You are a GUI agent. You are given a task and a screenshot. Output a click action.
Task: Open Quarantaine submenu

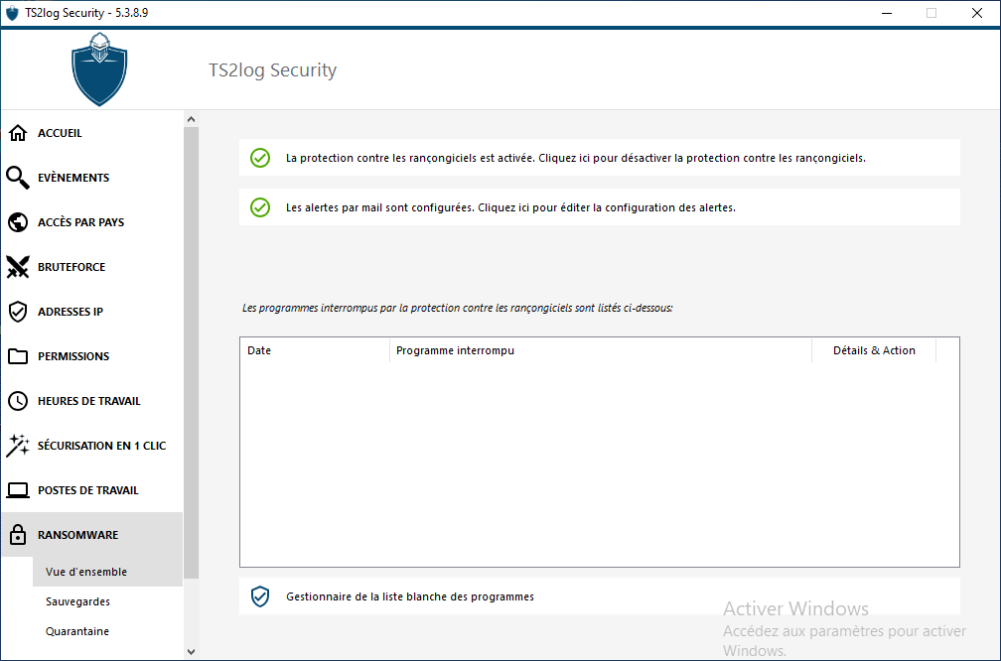pos(108,631)
